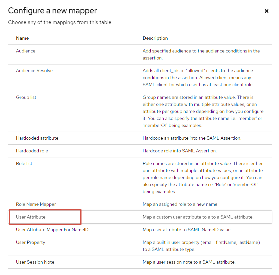This screenshot has height=275, width=279.
Task: Pick the User Session Note mapper
Action: (x=35, y=262)
